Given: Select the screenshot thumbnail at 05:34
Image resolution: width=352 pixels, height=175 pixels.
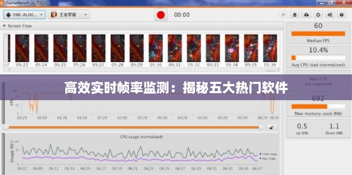Looking at the screenshot, I should point(232,48).
